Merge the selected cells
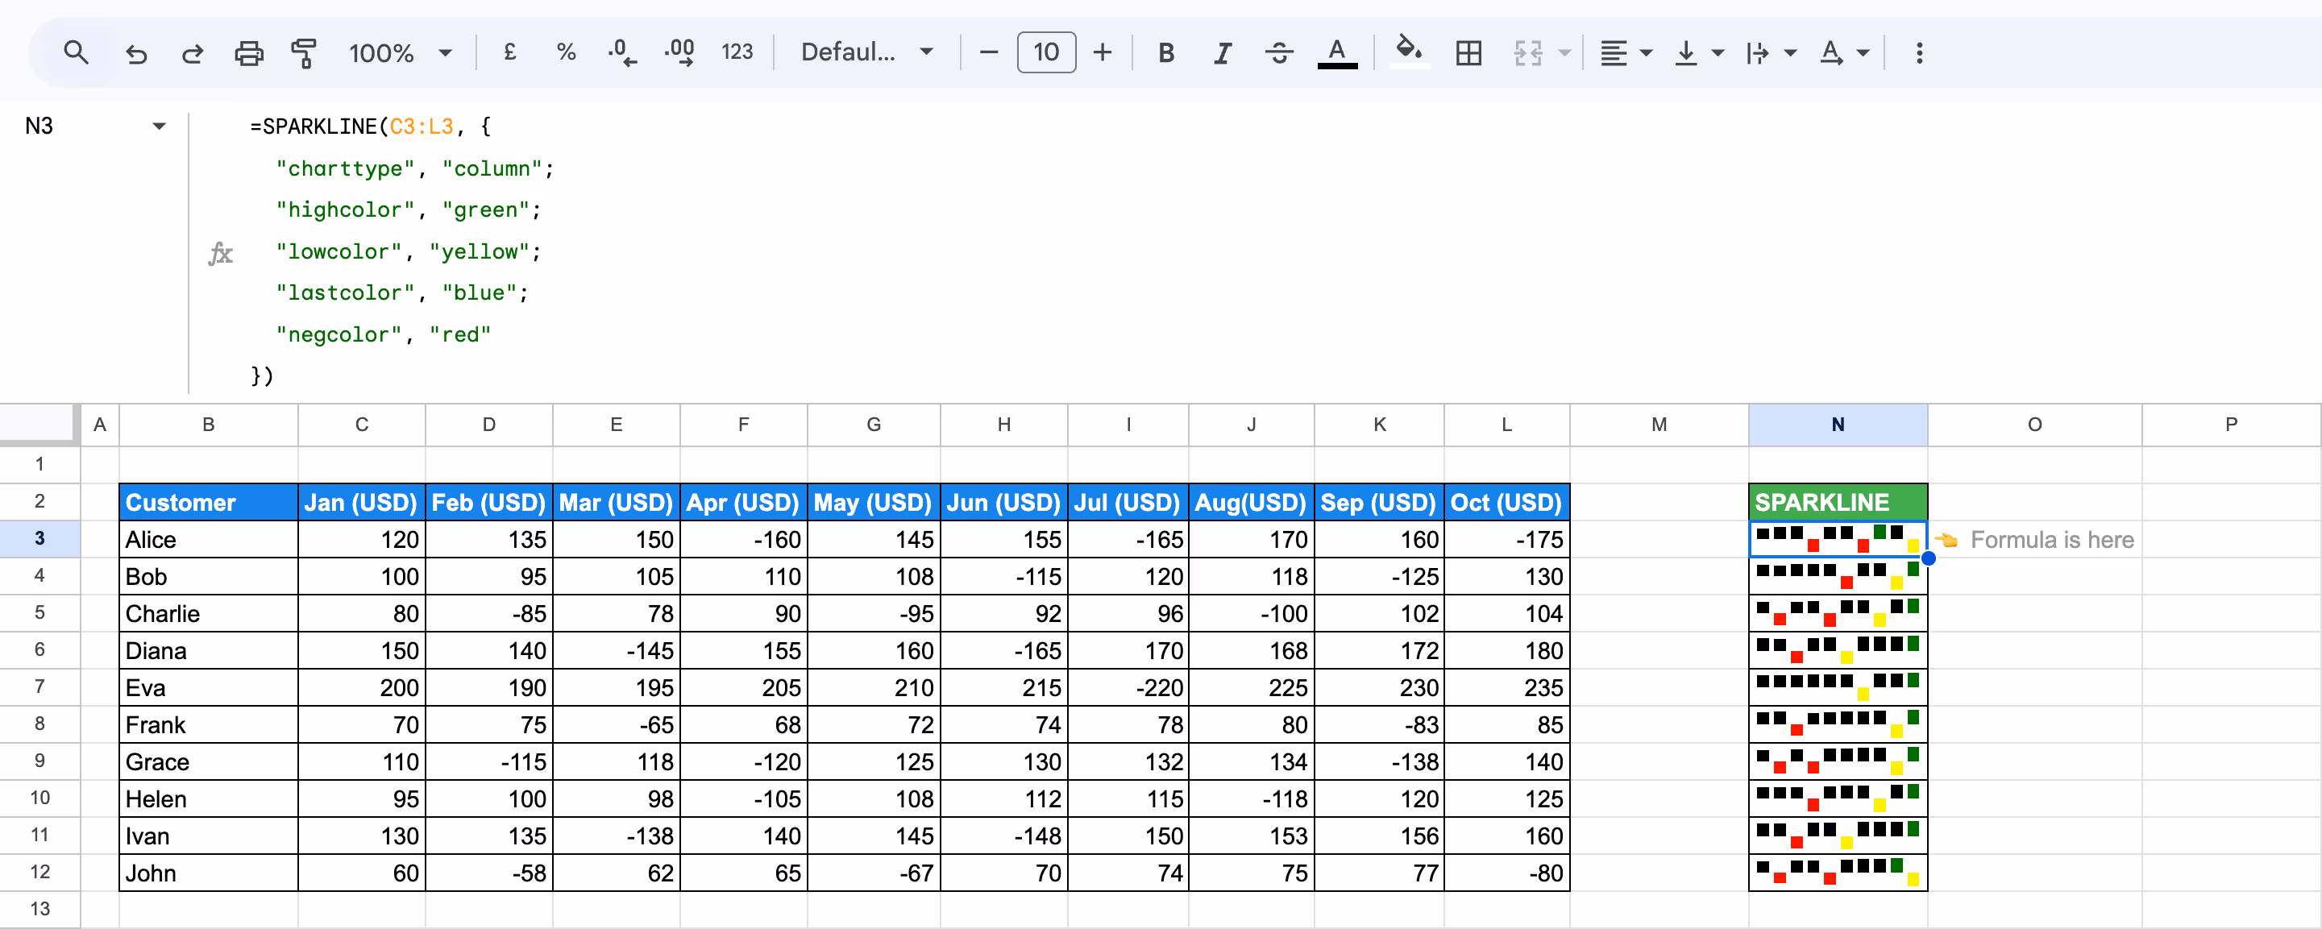Image resolution: width=2322 pixels, height=929 pixels. [1526, 52]
